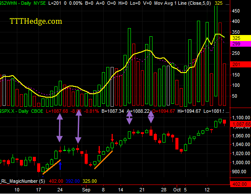Click the yellow 325.00 indicator value

point(90,181)
